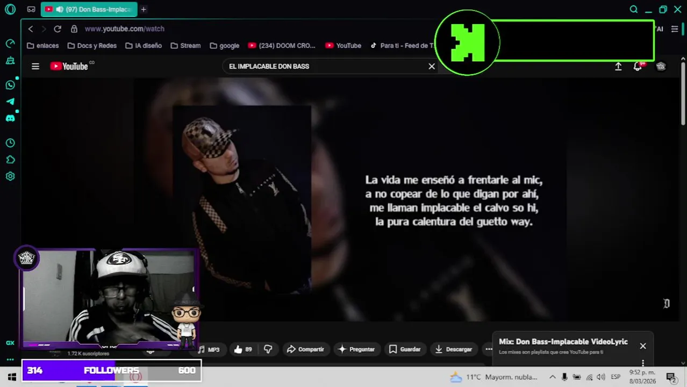Click the video watermark icon on player
This screenshot has height=387, width=687.
pyautogui.click(x=667, y=304)
